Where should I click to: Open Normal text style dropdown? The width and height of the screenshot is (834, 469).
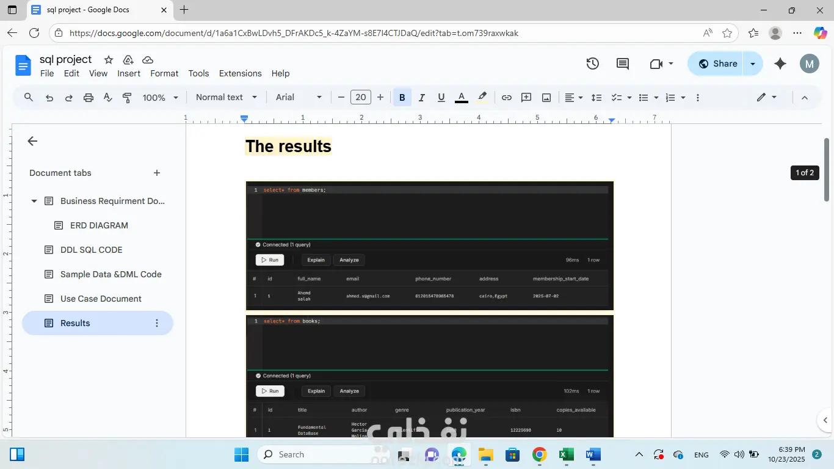(227, 97)
